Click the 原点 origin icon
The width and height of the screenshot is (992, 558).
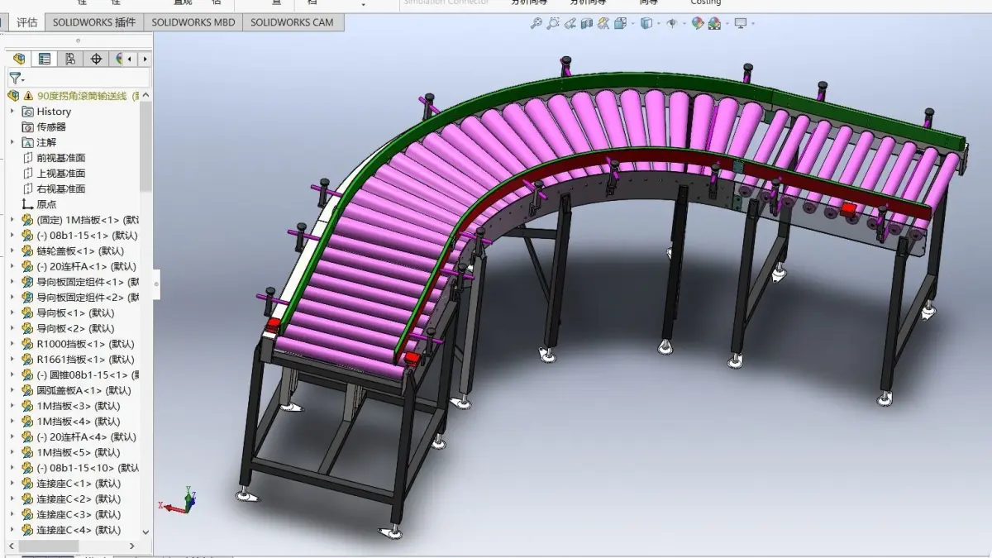click(x=28, y=204)
